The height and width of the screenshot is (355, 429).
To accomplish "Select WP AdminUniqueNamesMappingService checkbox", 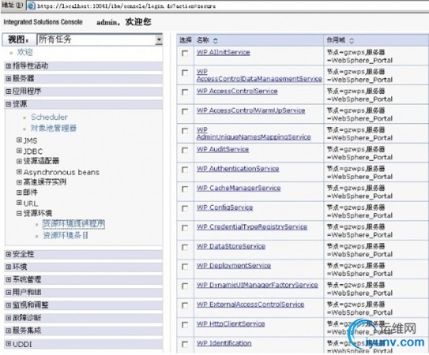I will pyautogui.click(x=185, y=131).
